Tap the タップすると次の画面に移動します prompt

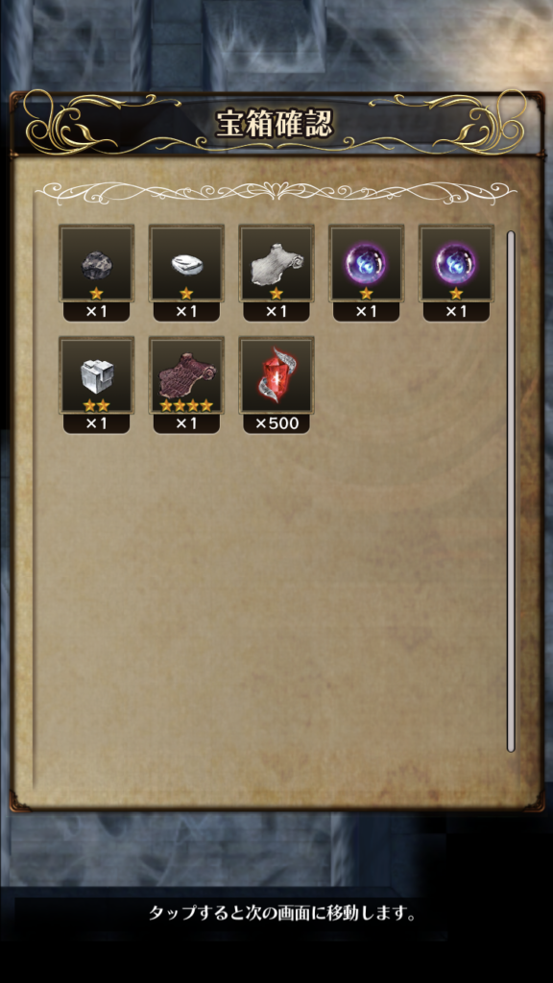(283, 914)
